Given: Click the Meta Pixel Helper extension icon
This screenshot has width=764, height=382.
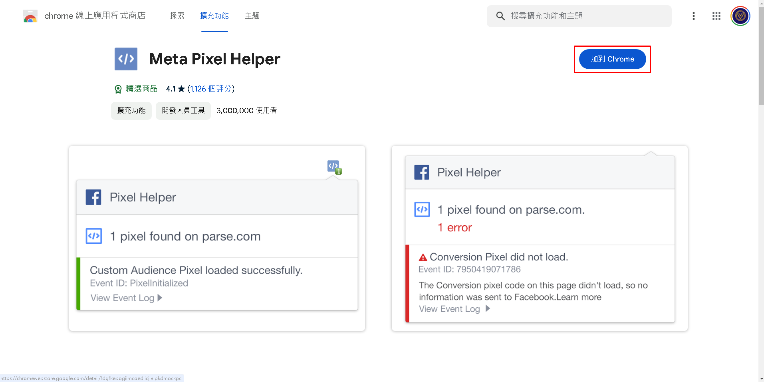Looking at the screenshot, I should pyautogui.click(x=126, y=59).
